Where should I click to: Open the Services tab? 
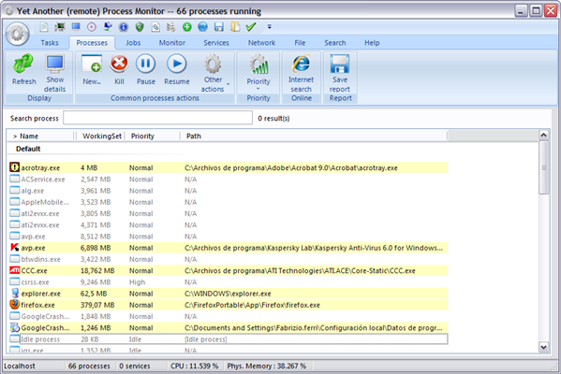point(216,43)
